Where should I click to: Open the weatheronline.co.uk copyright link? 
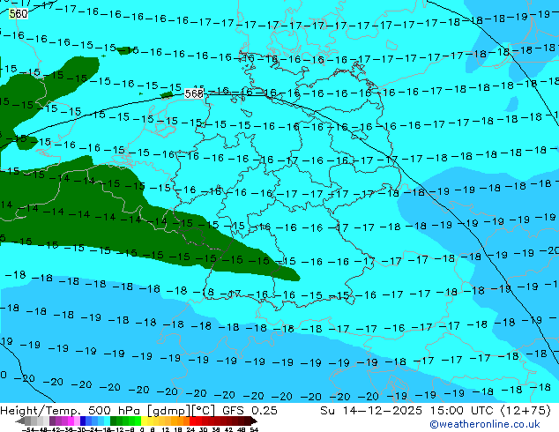(x=485, y=424)
